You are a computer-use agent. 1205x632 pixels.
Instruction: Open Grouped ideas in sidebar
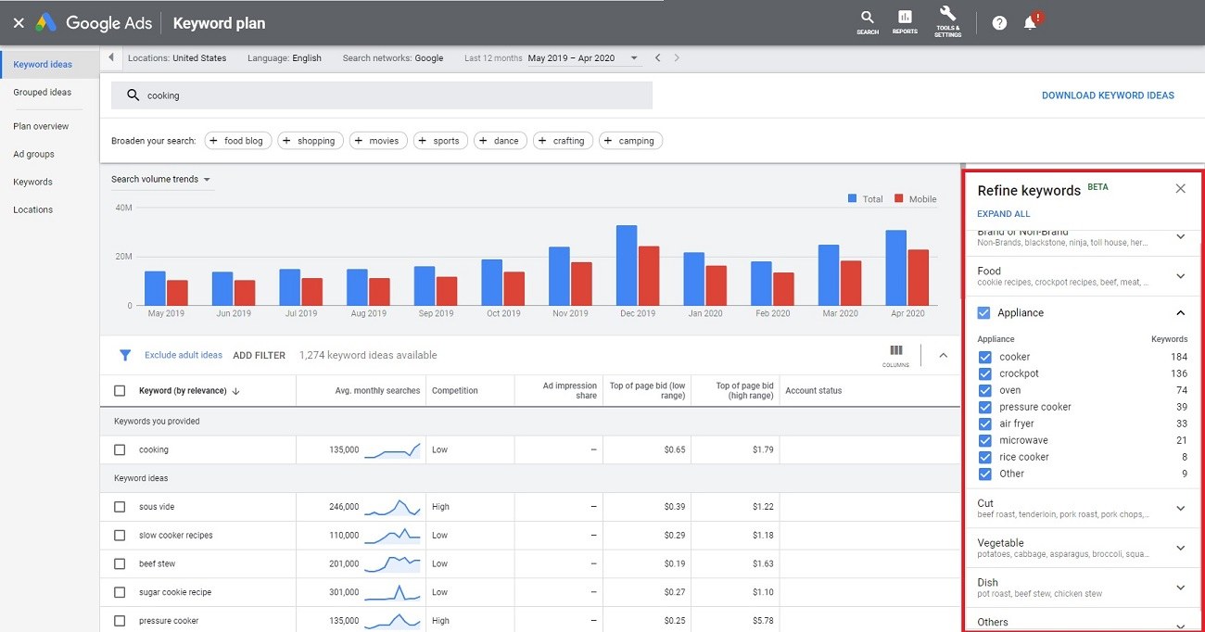[x=43, y=93]
